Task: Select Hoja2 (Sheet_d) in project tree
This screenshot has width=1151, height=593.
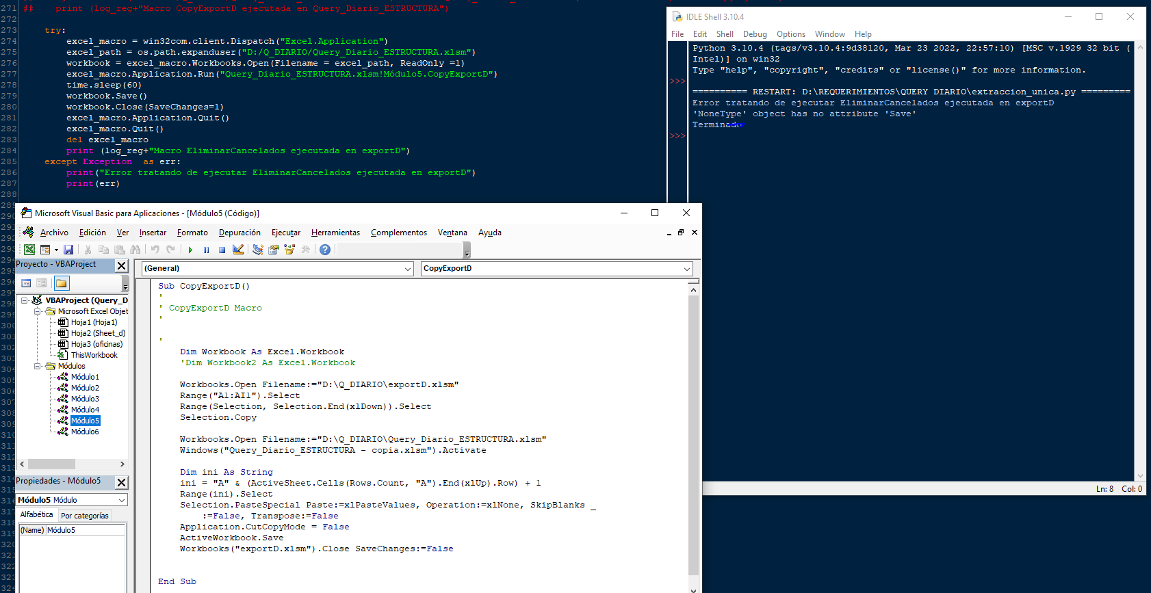Action: tap(98, 333)
